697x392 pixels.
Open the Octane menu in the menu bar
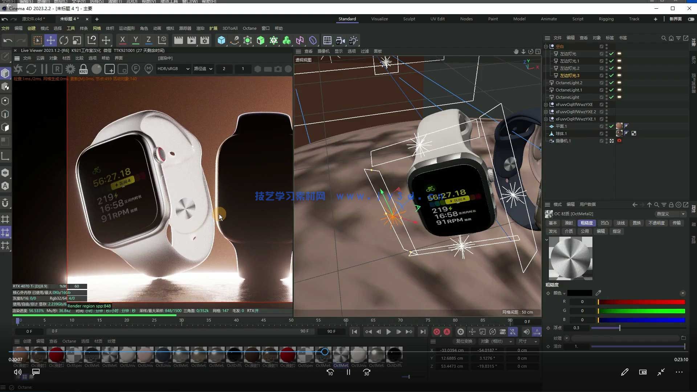249,28
